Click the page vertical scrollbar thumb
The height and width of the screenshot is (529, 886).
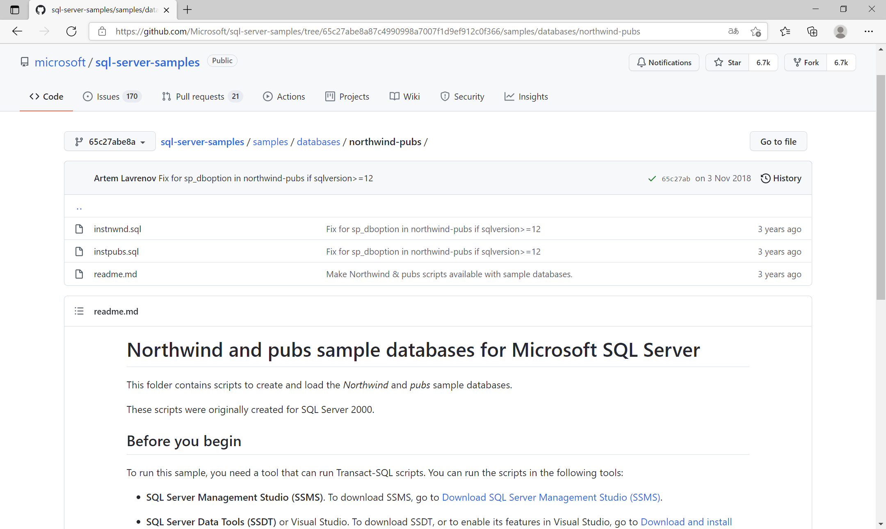tap(881, 187)
